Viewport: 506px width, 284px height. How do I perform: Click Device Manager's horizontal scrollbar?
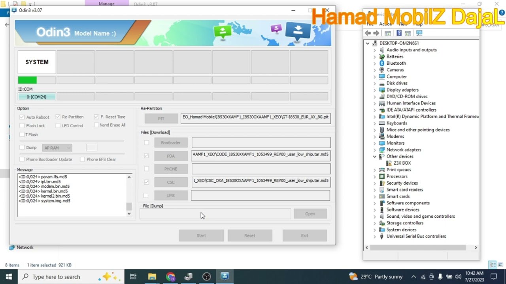coord(421,247)
